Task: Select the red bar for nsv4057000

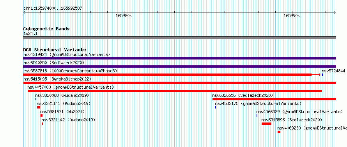Action: pyautogui.click(x=175, y=91)
